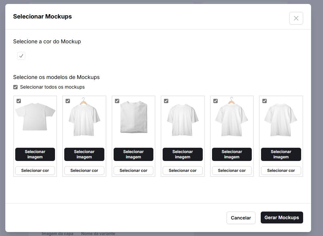
Task: Click 'Selecionar imagem' on the last mockup
Action: 281,154
